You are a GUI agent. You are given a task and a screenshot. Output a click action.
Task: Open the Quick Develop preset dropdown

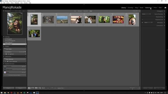pos(146,14)
